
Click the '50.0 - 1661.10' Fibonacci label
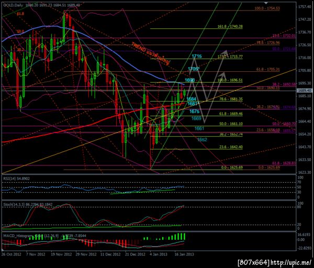point(231,124)
